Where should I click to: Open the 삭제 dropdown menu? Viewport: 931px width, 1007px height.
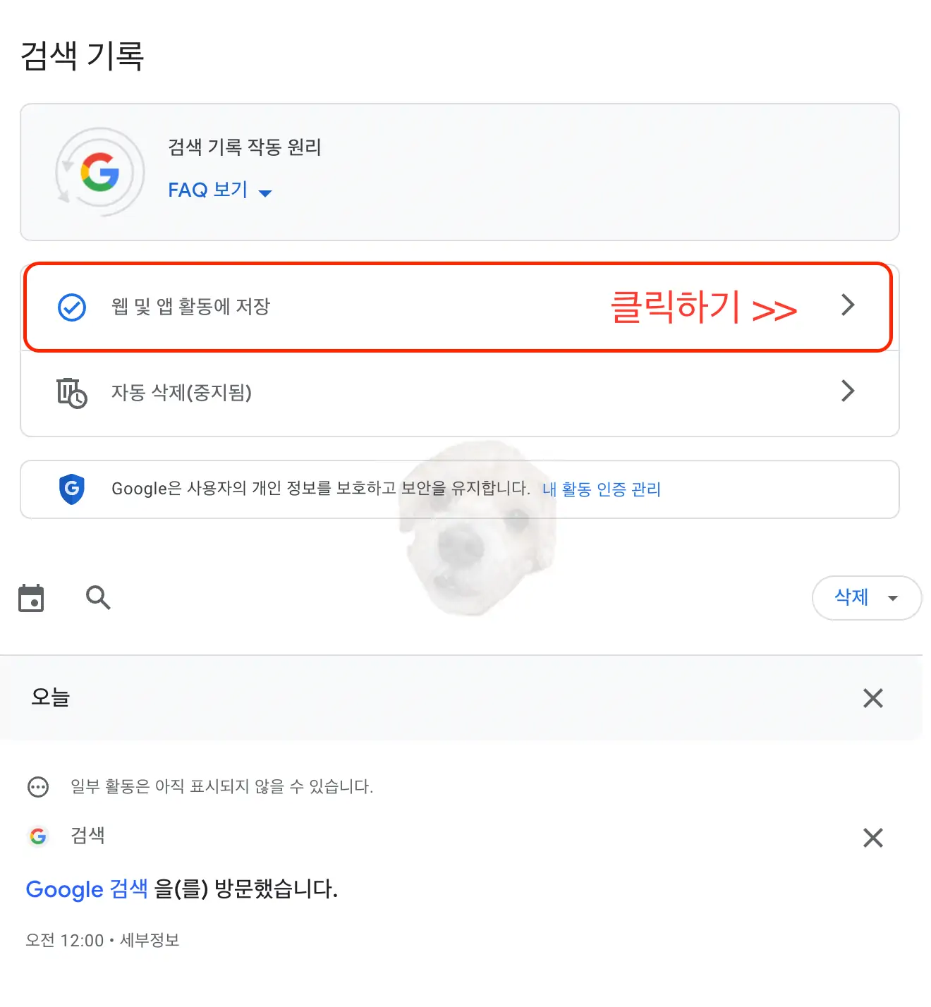coord(866,597)
